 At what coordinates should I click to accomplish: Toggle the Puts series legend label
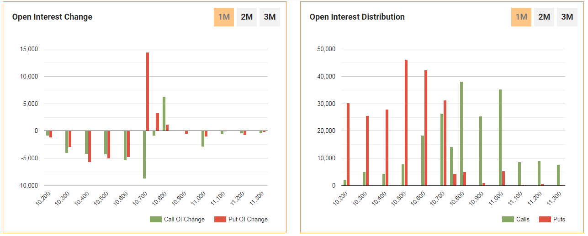point(559,220)
